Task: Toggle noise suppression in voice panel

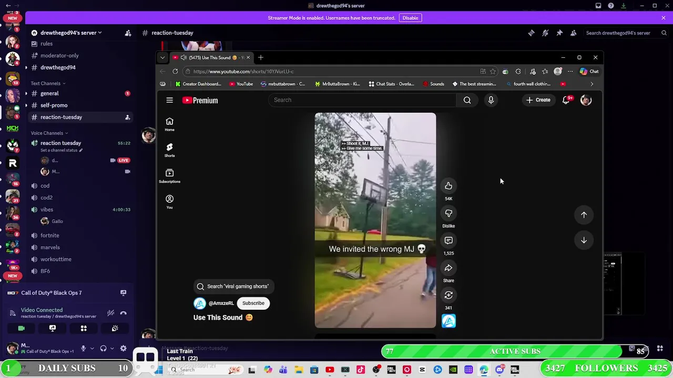Action: (110, 313)
